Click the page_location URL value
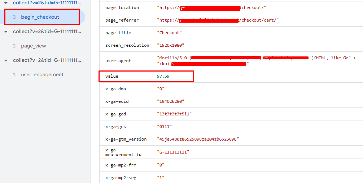 pyautogui.click(x=211, y=8)
